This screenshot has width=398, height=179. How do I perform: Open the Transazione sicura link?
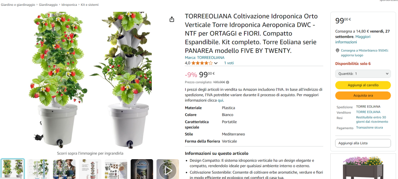click(369, 128)
